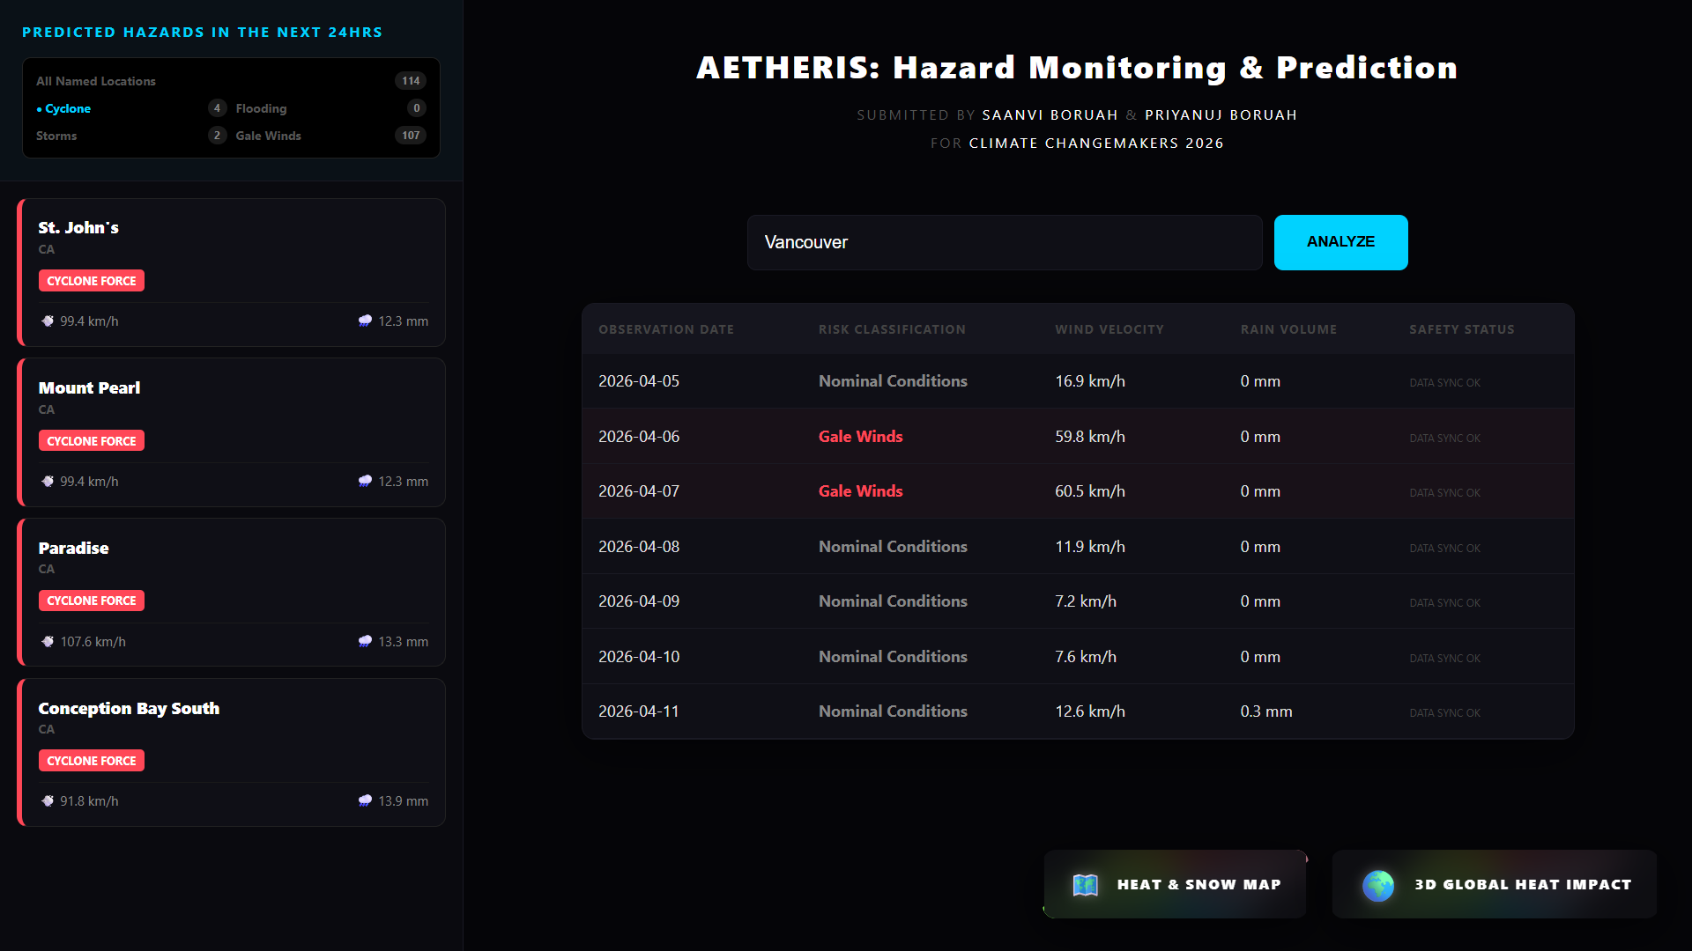Open the Mount Pearl hazard card

pyautogui.click(x=231, y=432)
